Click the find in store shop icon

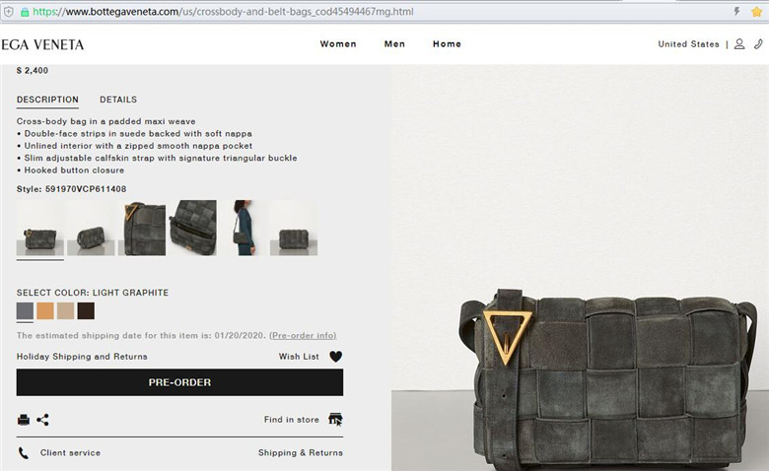(x=335, y=420)
